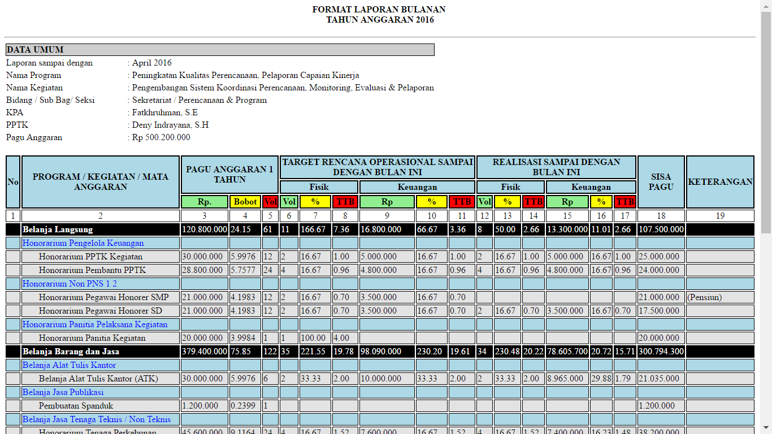
Task: Click the PROGRAM / KEGIATAN / MATA ANGGARAN header
Action: click(100, 182)
